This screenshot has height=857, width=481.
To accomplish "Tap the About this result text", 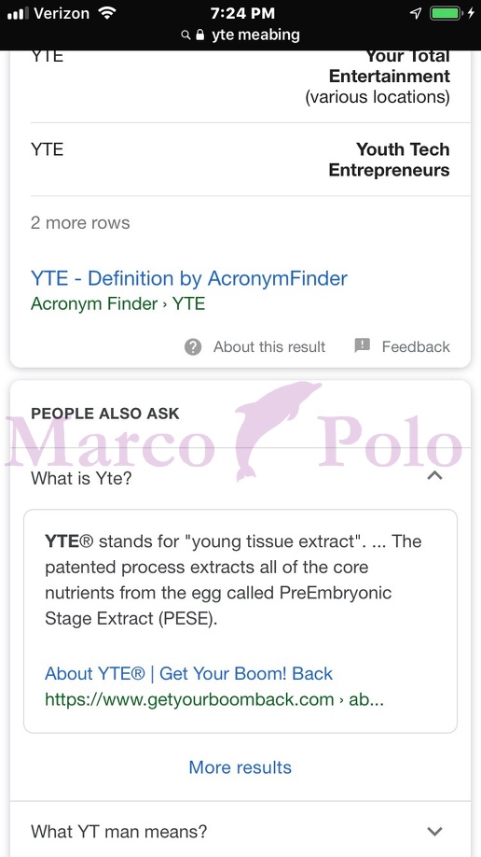I will click(x=269, y=347).
